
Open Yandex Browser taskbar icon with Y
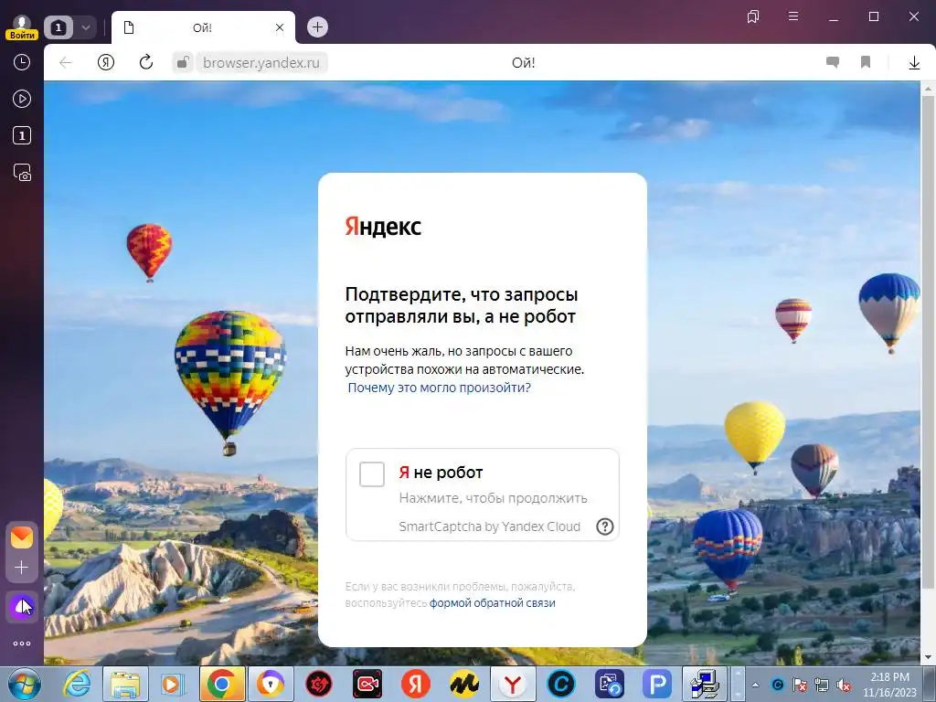[512, 684]
